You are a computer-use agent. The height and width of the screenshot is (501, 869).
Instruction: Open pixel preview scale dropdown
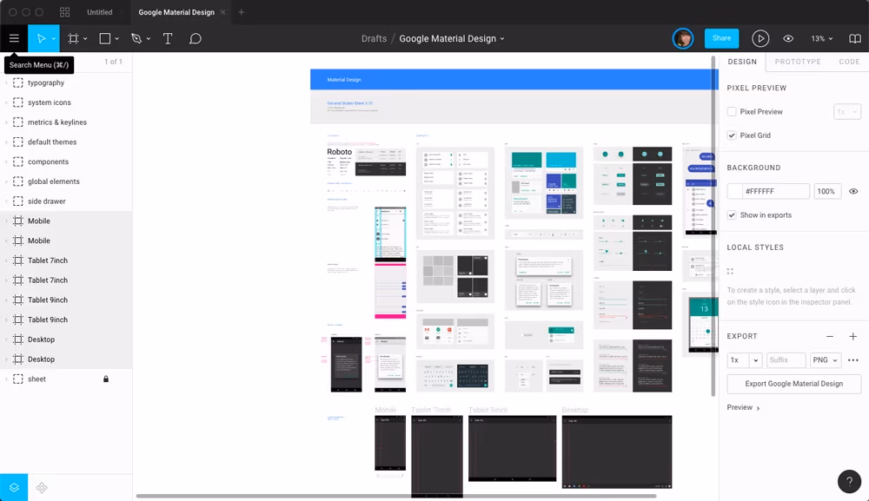coord(846,112)
